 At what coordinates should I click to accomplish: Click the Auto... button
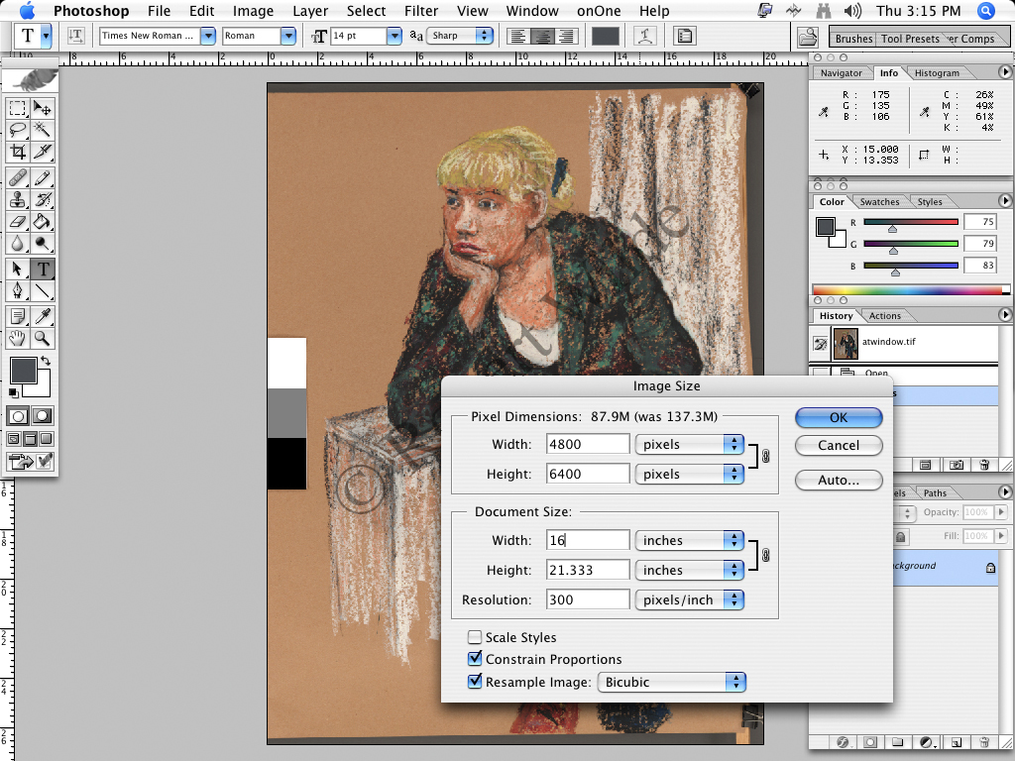tap(839, 481)
